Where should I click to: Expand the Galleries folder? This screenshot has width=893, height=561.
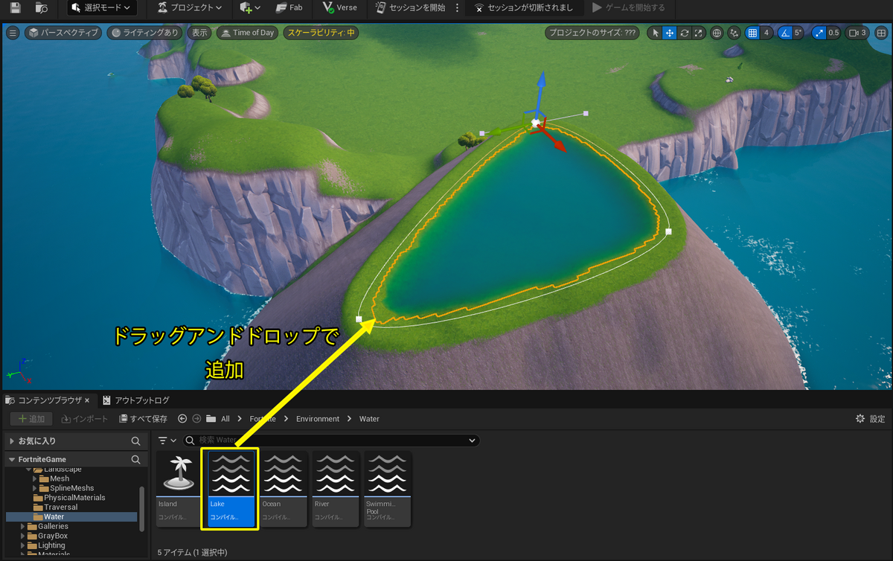click(22, 526)
